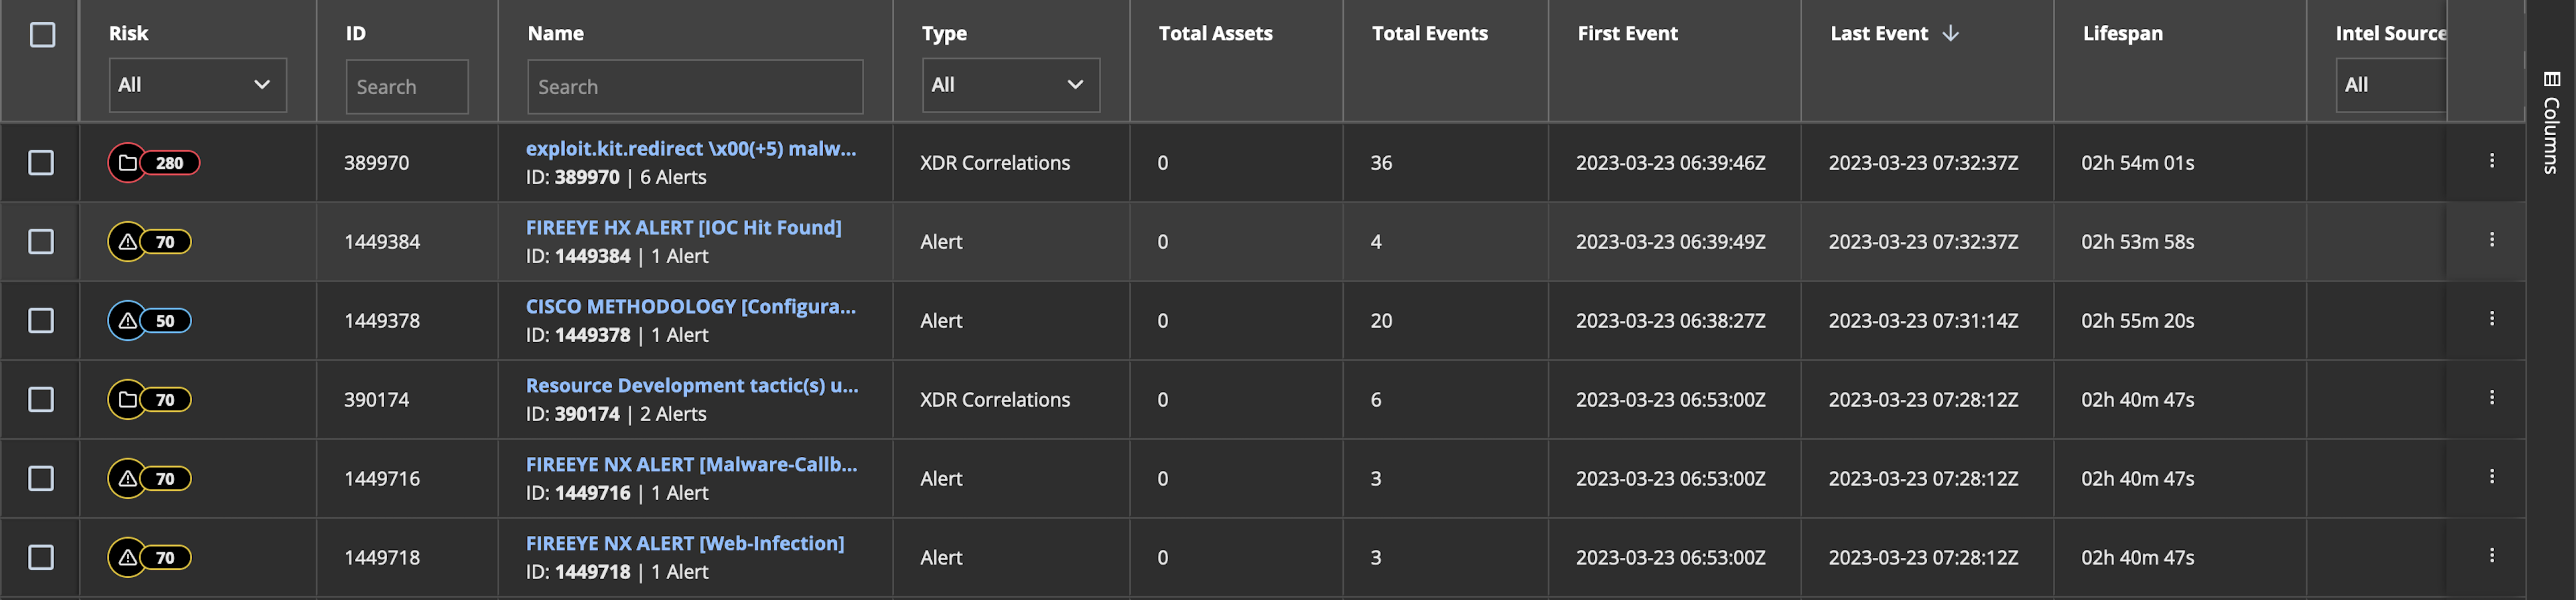Viewport: 2576px width, 600px height.
Task: Open Resource Development tactic(s) link
Action: coord(691,385)
